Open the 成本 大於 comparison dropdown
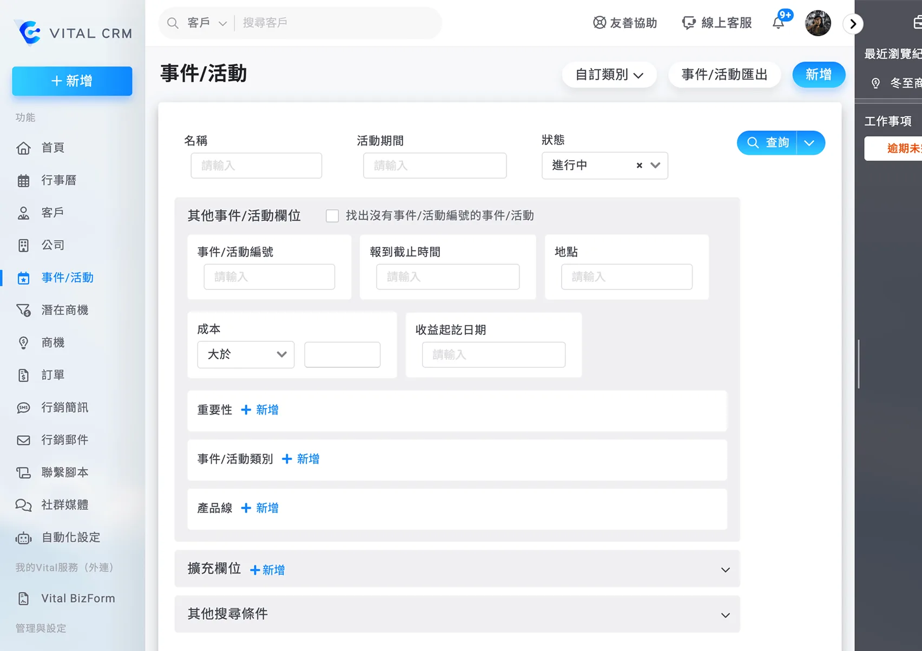 (246, 354)
